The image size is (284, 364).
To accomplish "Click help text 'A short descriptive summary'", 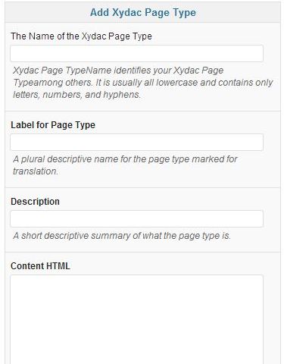I will click(x=122, y=236).
